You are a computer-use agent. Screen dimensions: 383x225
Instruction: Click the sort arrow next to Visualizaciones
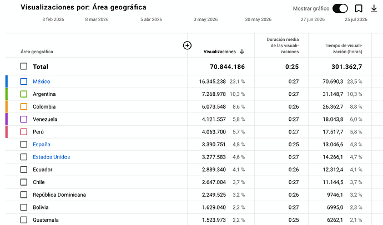pos(242,52)
